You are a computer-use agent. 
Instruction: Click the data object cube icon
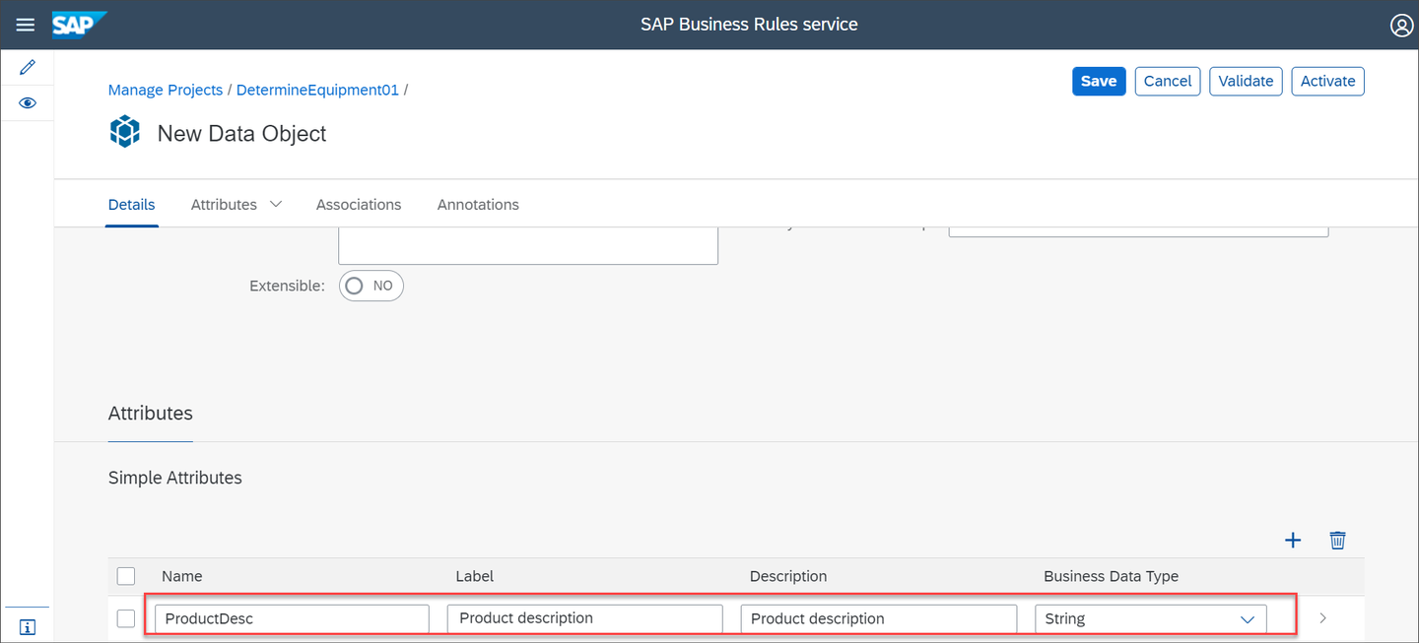point(125,132)
